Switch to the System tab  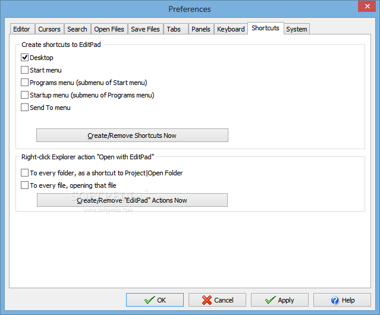pyautogui.click(x=297, y=29)
